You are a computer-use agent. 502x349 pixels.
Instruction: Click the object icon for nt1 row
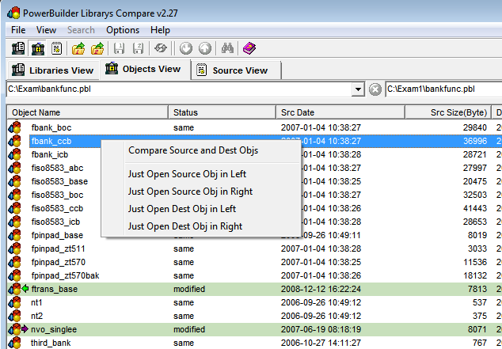[x=14, y=302]
